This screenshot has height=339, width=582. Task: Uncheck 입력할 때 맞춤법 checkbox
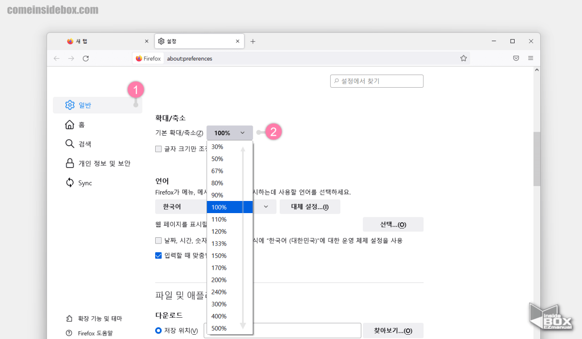[158, 255]
